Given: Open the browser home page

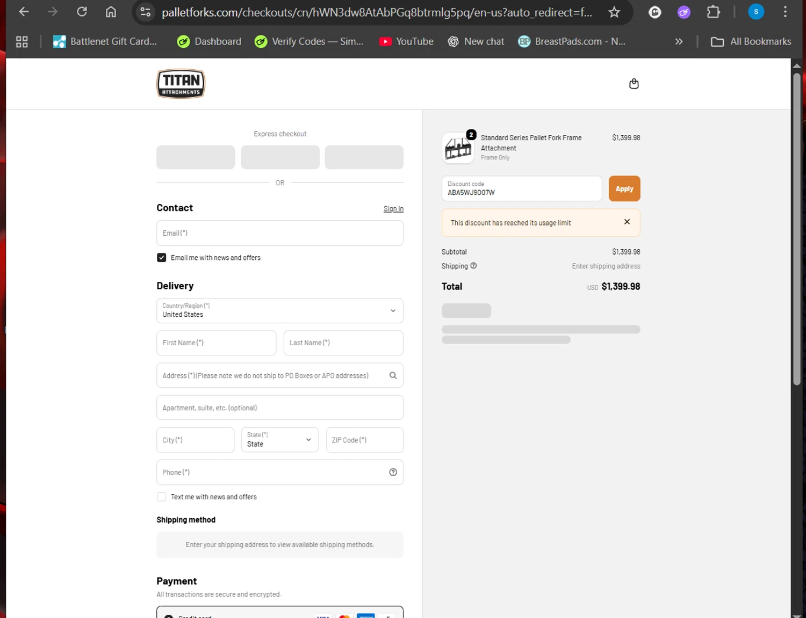Looking at the screenshot, I should coord(111,12).
